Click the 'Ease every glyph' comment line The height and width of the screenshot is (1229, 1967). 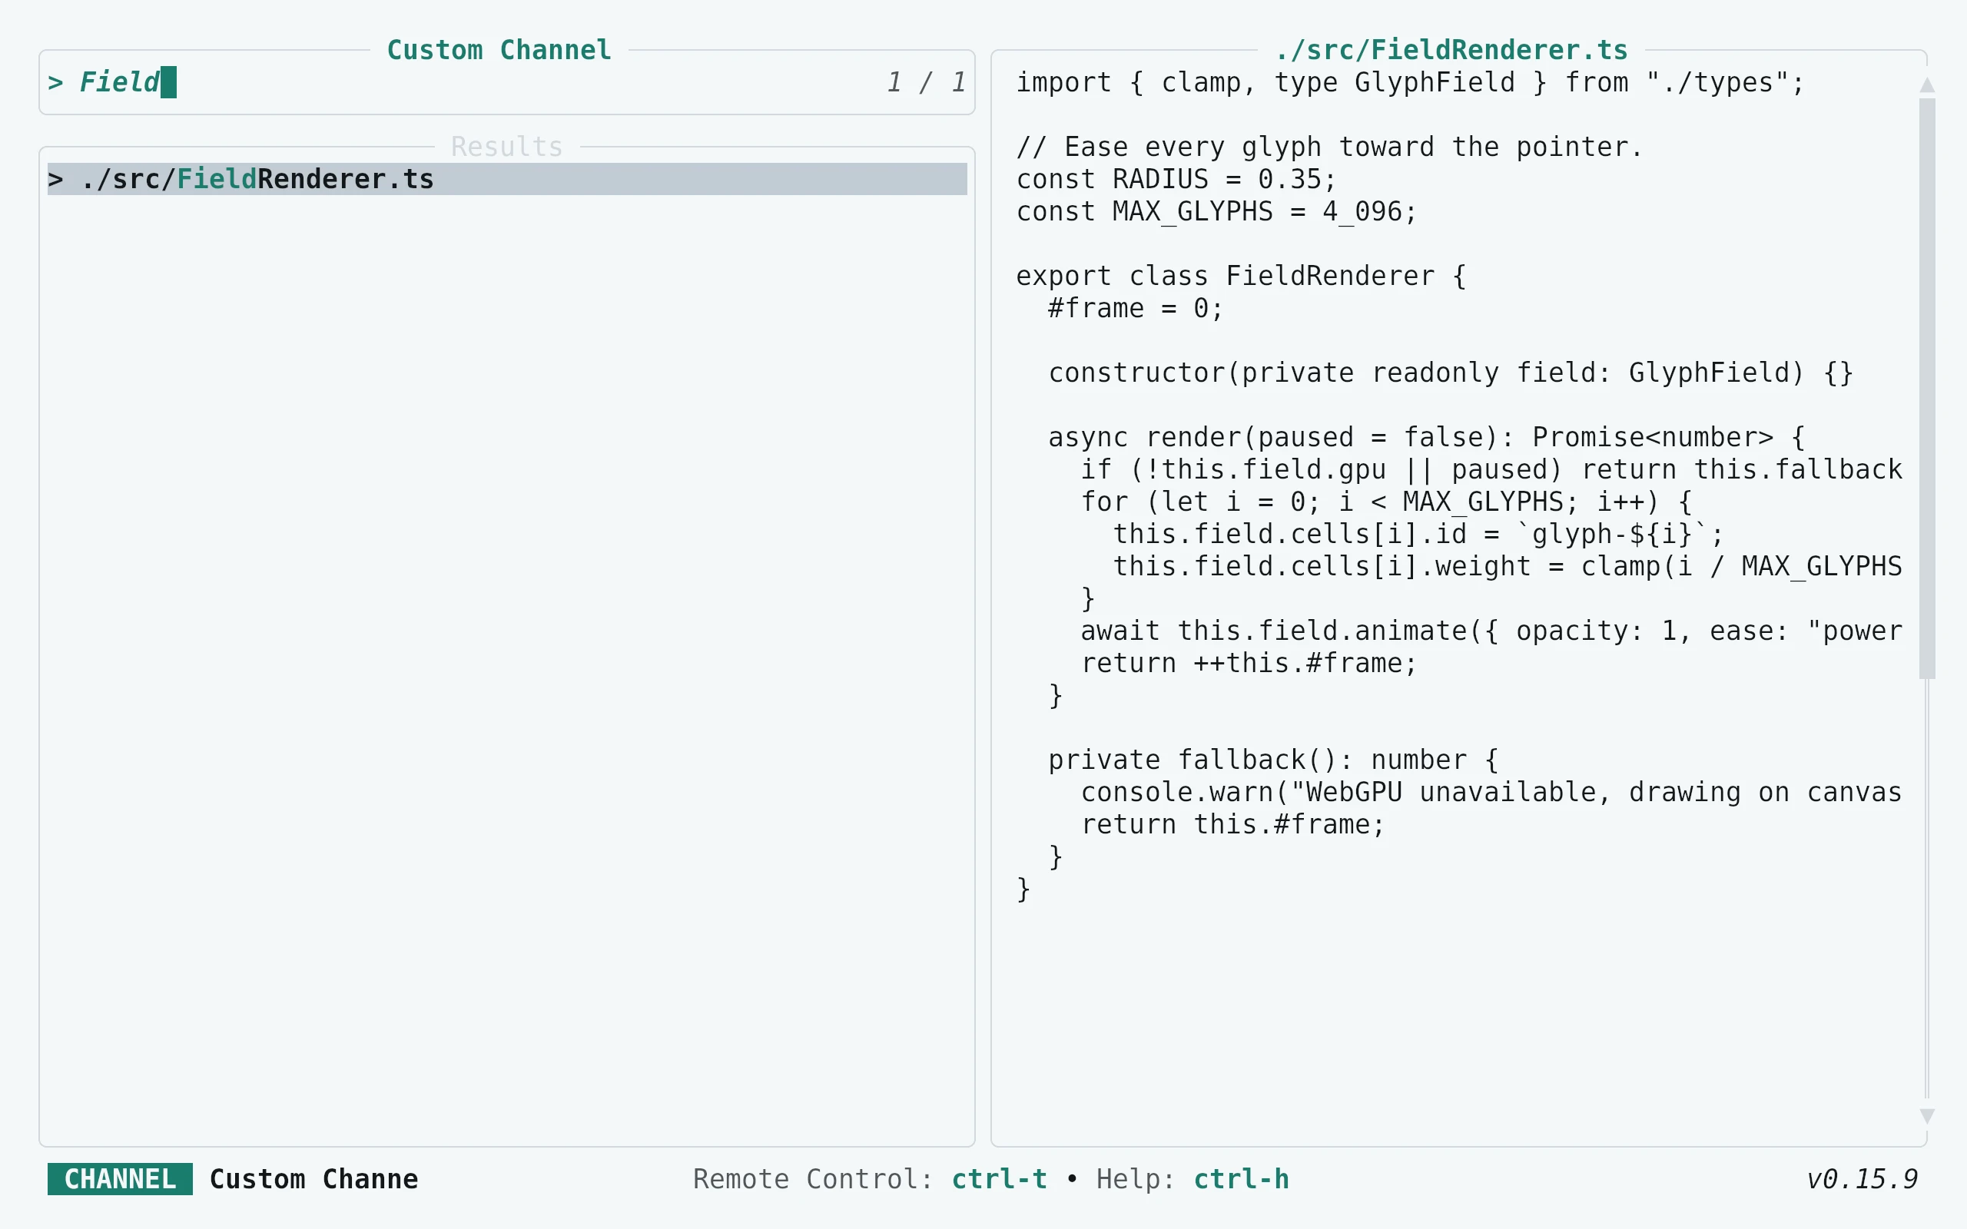point(1329,146)
